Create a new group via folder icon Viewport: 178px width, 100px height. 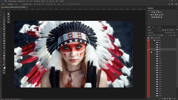click(x=170, y=99)
